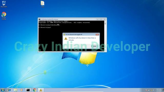Click the 'shutdown /s' command line text
This screenshot has width=164, height=92.
point(55,25)
